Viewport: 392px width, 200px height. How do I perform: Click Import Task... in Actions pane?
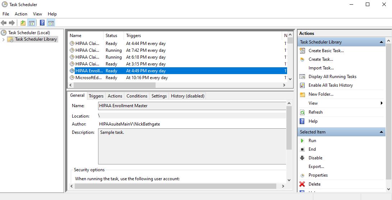coord(321,68)
